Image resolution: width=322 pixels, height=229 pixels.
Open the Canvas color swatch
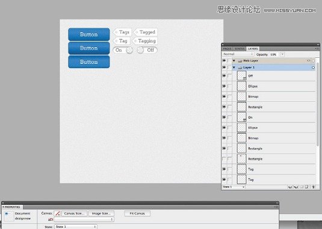(58, 213)
